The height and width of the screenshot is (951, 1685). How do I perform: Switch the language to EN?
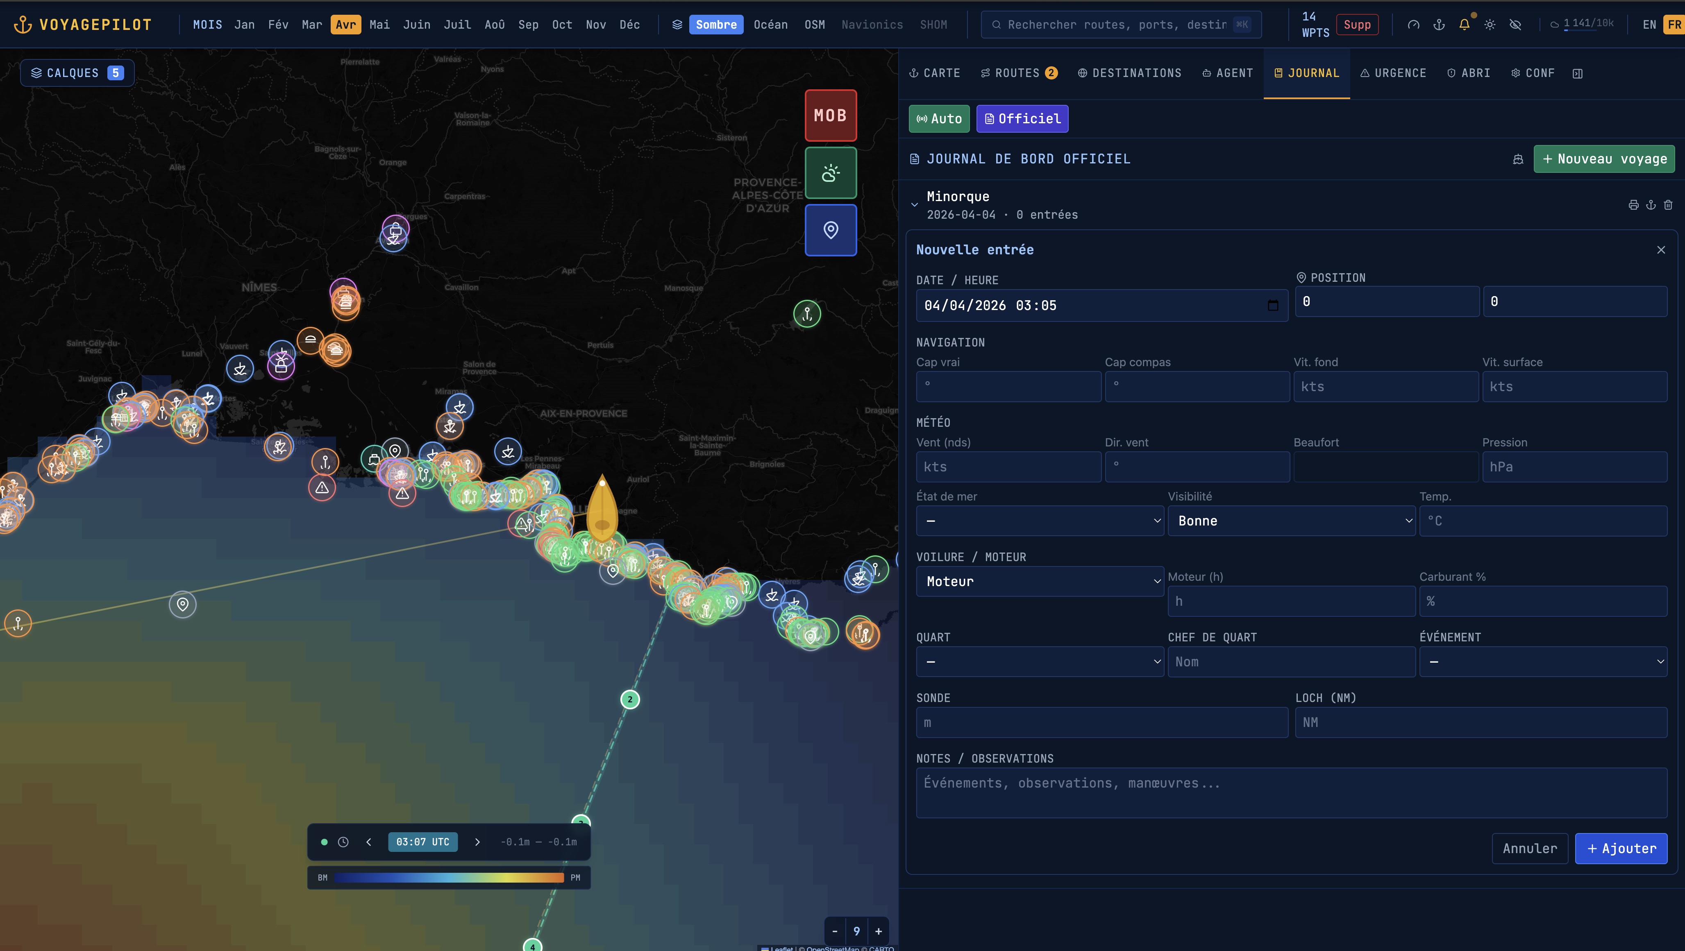tap(1649, 25)
